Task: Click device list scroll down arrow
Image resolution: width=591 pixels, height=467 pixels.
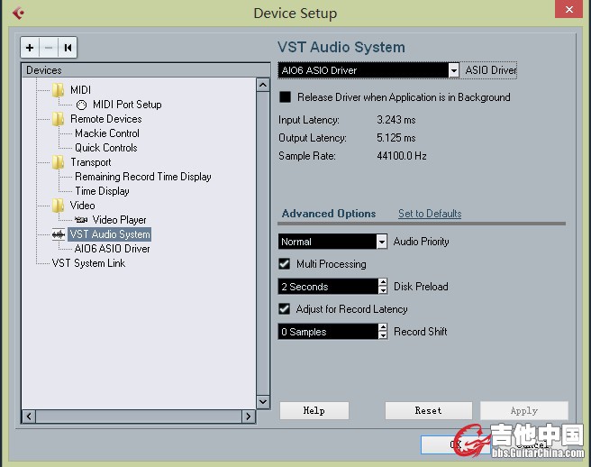Action: pyautogui.click(x=263, y=402)
